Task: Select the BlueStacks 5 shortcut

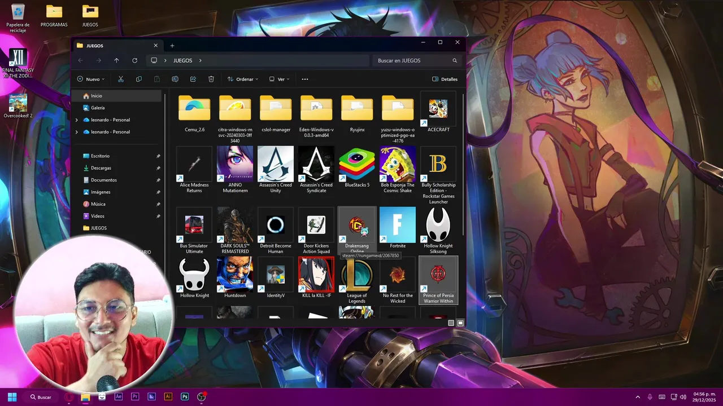Action: pyautogui.click(x=357, y=167)
